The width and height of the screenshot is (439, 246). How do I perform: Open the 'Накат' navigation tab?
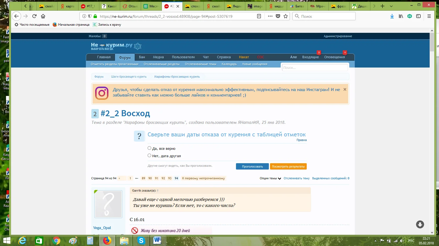tap(244, 57)
